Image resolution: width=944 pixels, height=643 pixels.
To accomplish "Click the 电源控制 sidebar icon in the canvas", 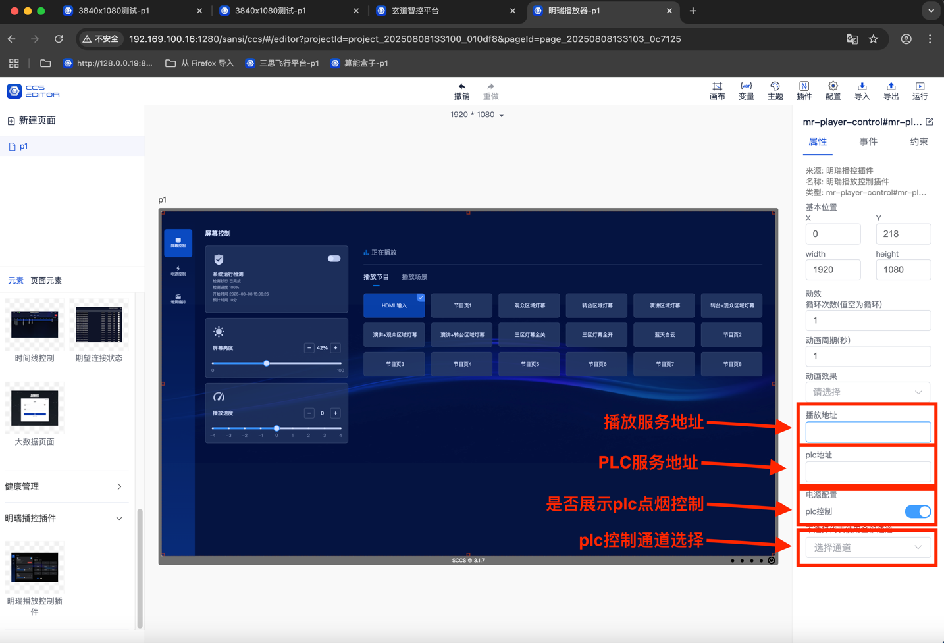I will (x=178, y=270).
